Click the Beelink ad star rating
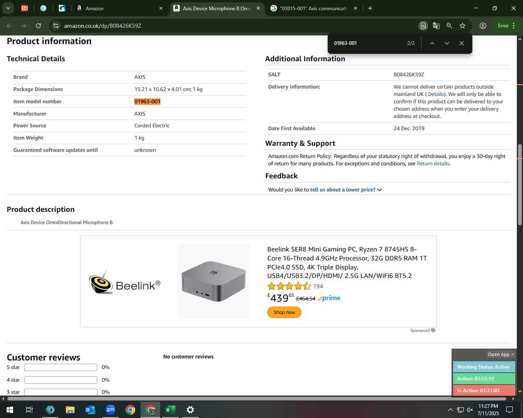Screen dimensions: 523x418 click(289, 286)
